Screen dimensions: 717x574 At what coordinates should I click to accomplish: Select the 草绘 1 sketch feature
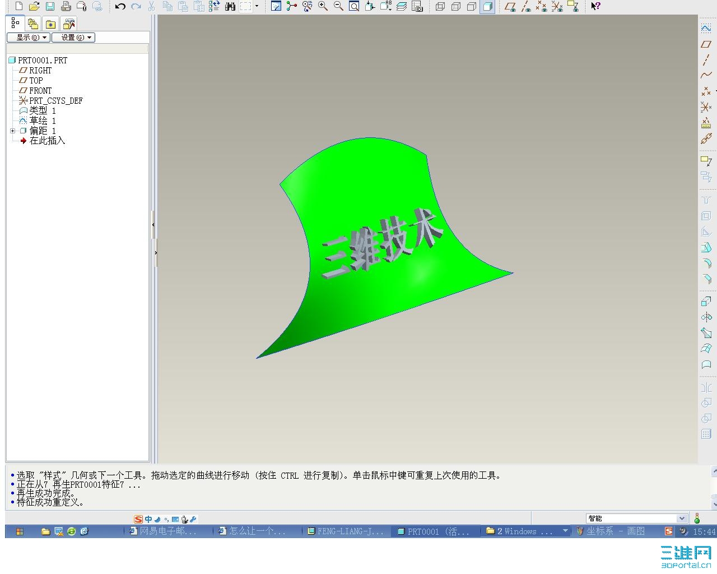click(x=38, y=121)
